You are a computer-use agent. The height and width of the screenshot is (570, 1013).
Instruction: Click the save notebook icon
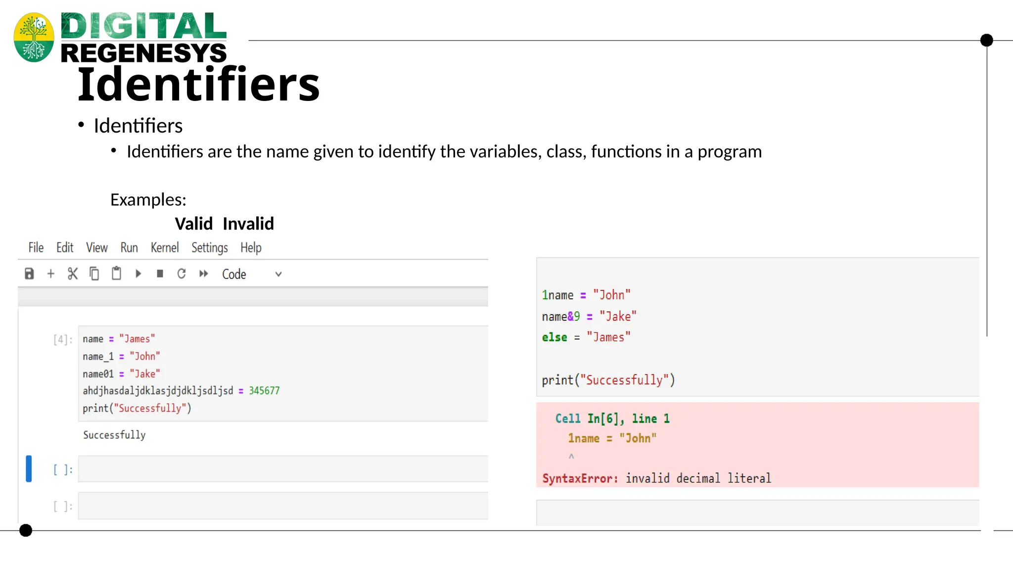click(x=29, y=274)
